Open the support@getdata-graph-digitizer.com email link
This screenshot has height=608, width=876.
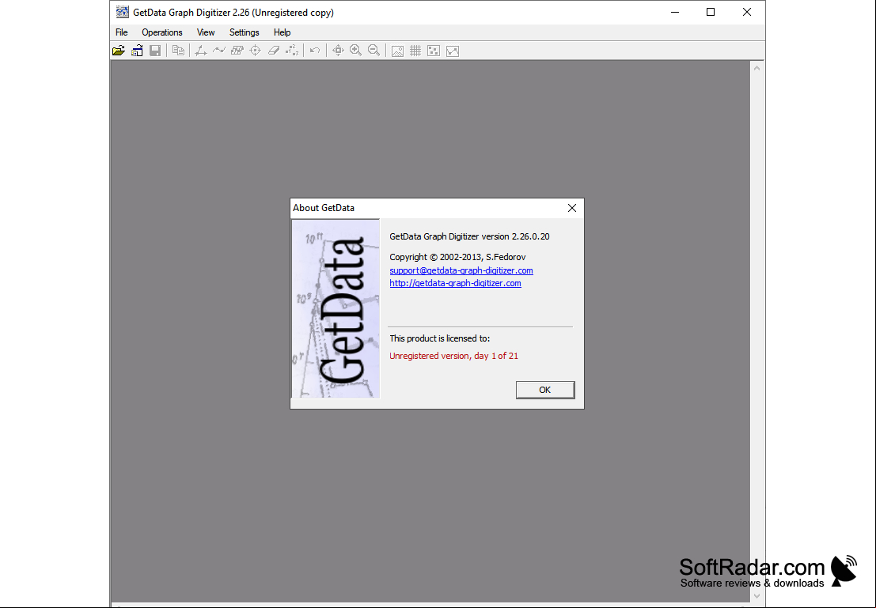click(x=461, y=270)
